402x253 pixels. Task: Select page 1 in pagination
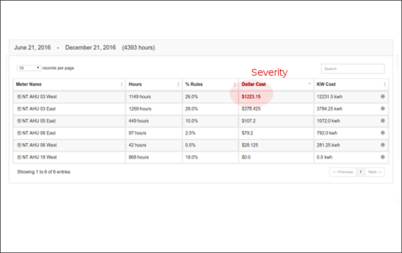[360, 172]
